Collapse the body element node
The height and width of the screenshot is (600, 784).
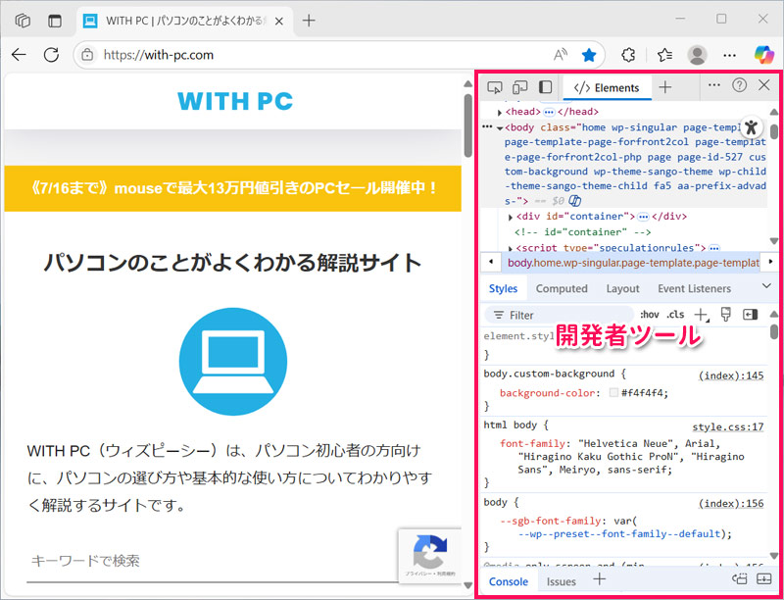click(500, 128)
